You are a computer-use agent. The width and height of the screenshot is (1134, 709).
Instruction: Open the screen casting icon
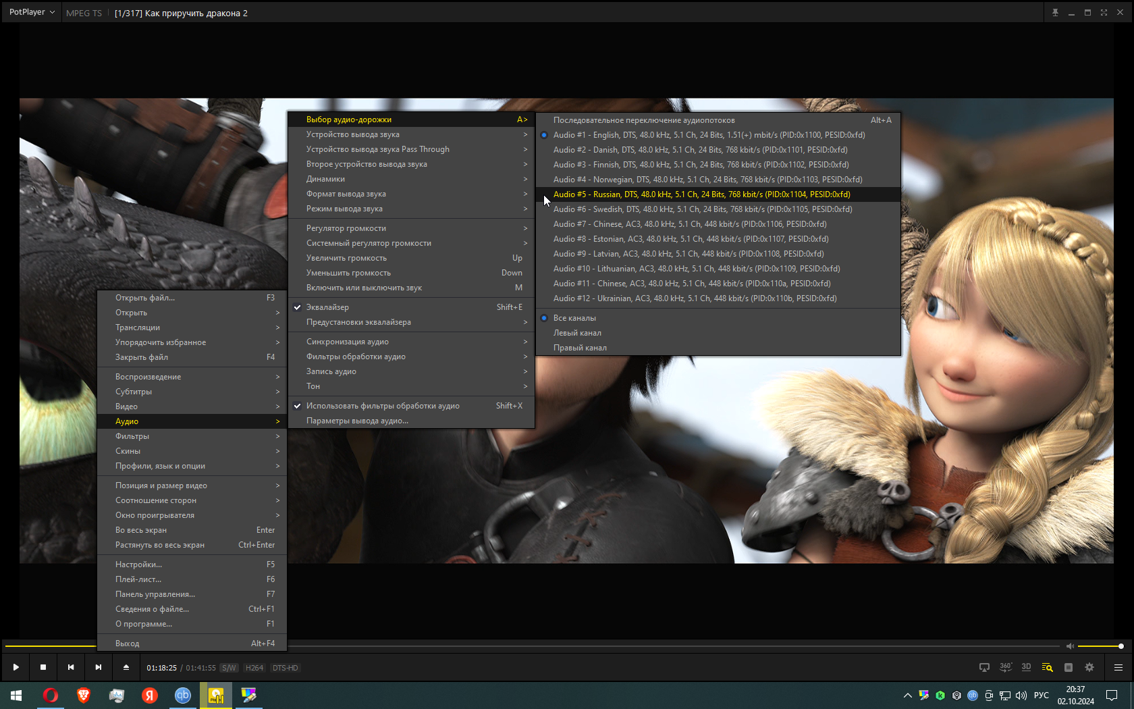point(984,667)
